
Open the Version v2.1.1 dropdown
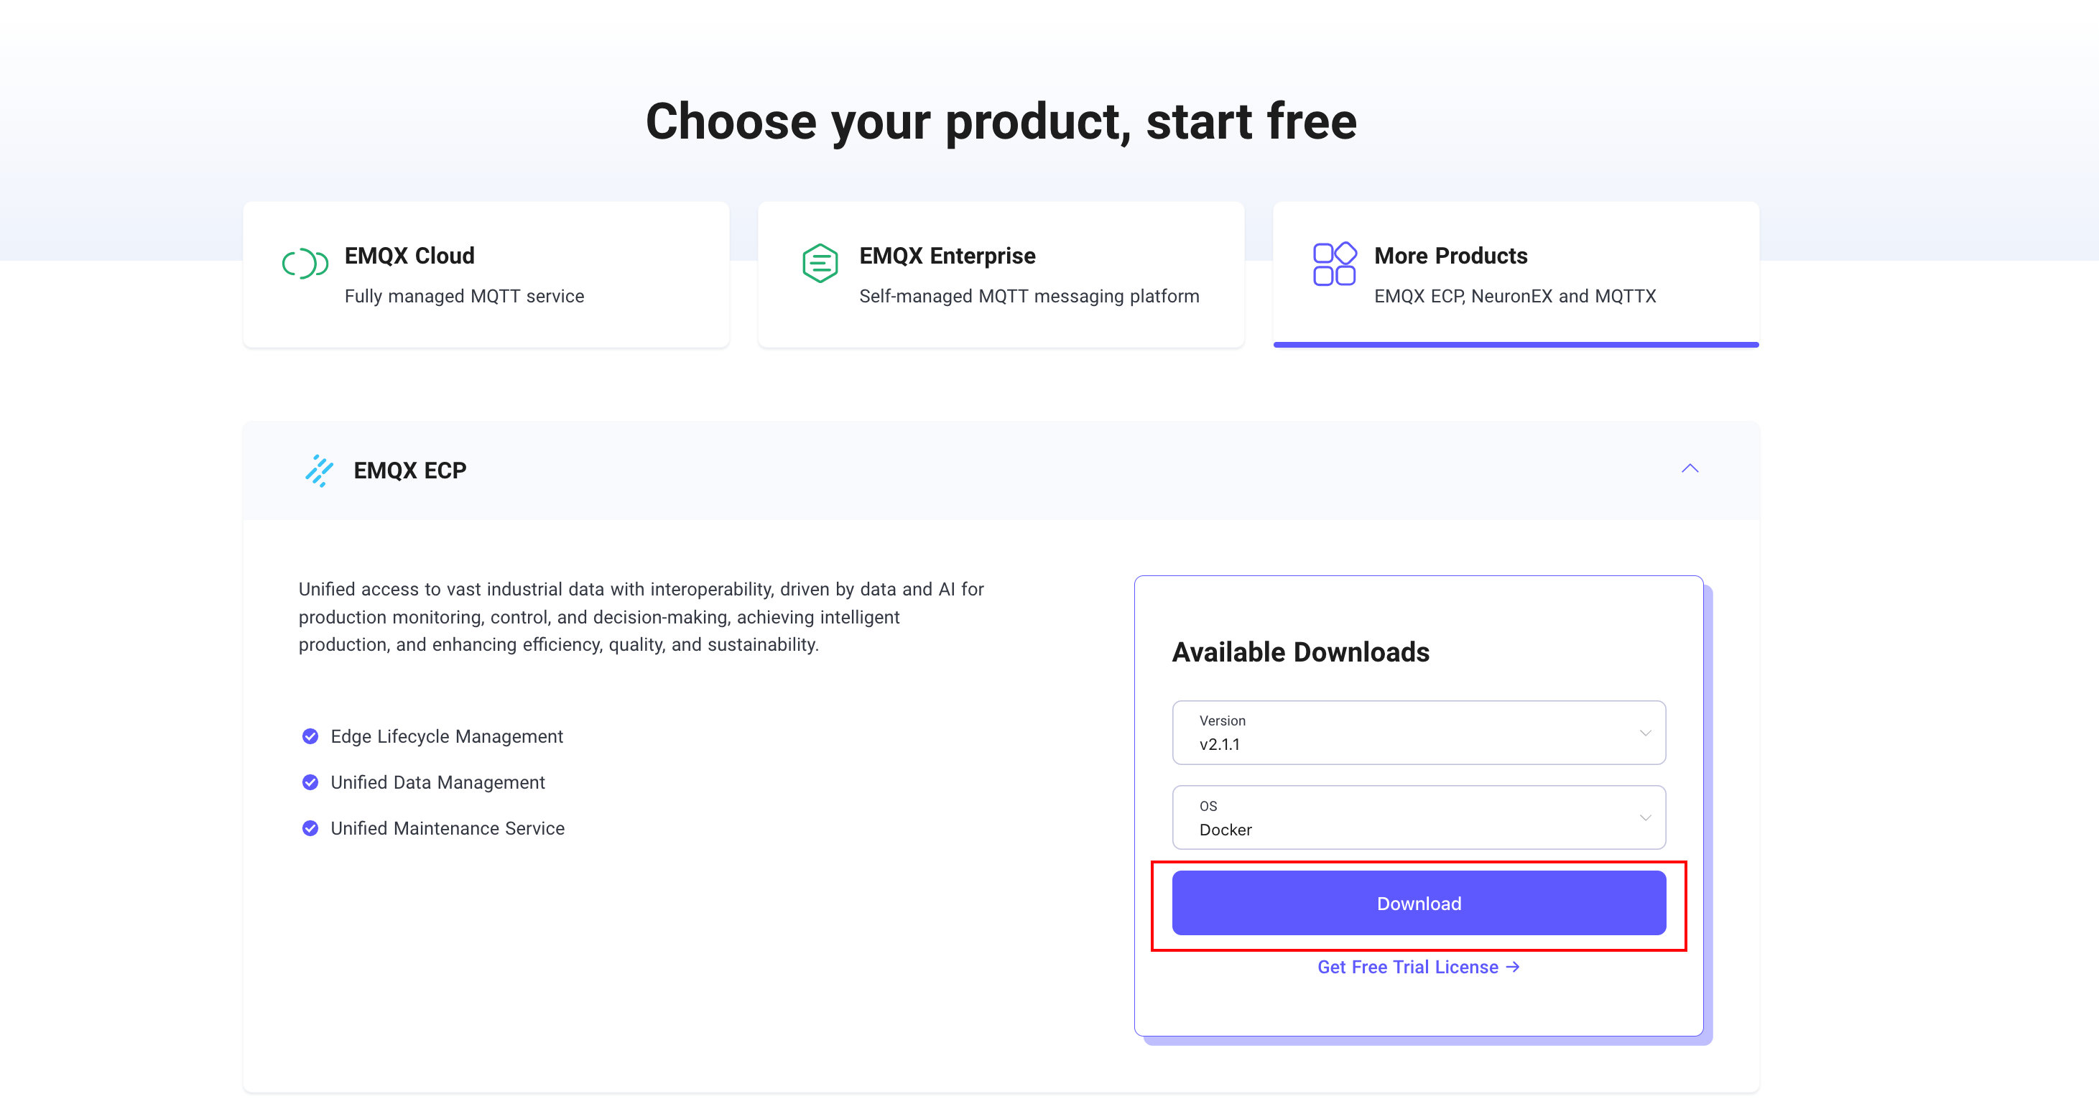(x=1418, y=733)
